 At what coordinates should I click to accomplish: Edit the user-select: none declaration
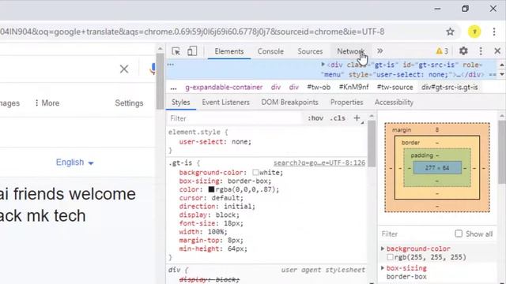click(x=215, y=142)
